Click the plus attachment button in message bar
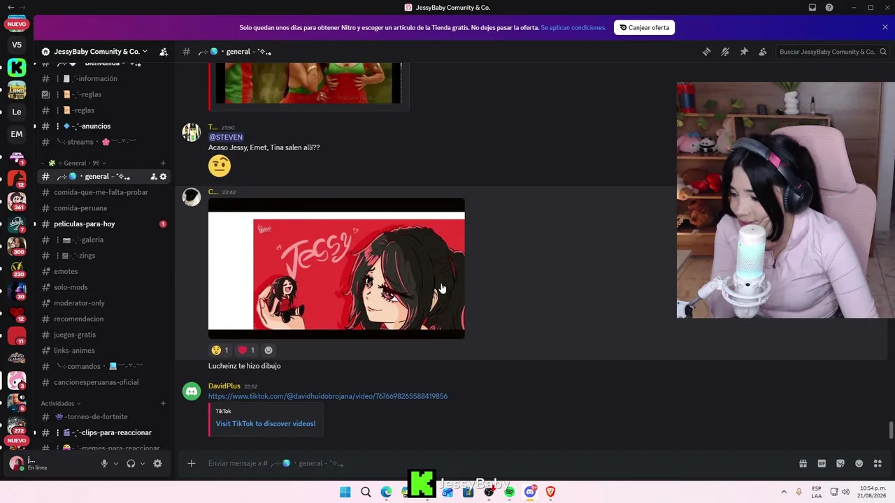 [x=191, y=463]
